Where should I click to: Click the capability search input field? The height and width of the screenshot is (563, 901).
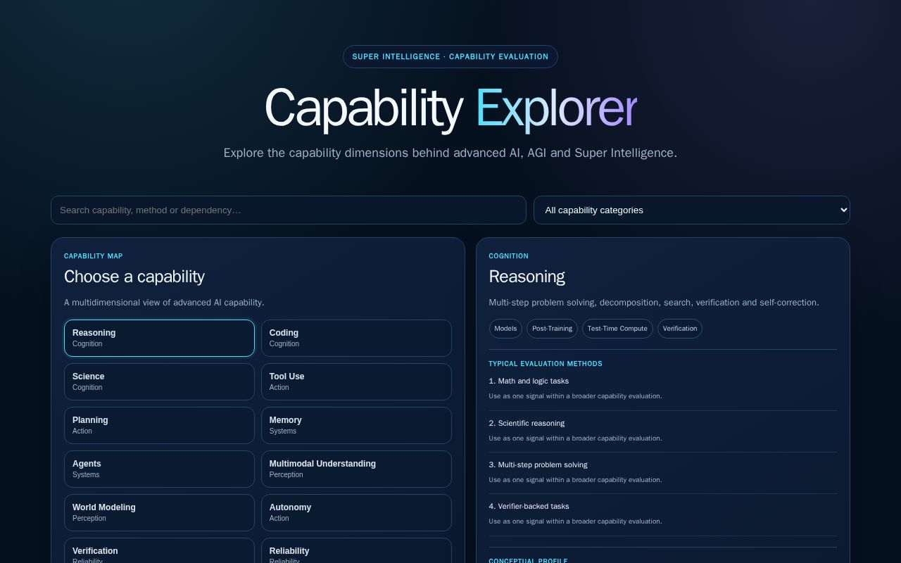point(289,210)
